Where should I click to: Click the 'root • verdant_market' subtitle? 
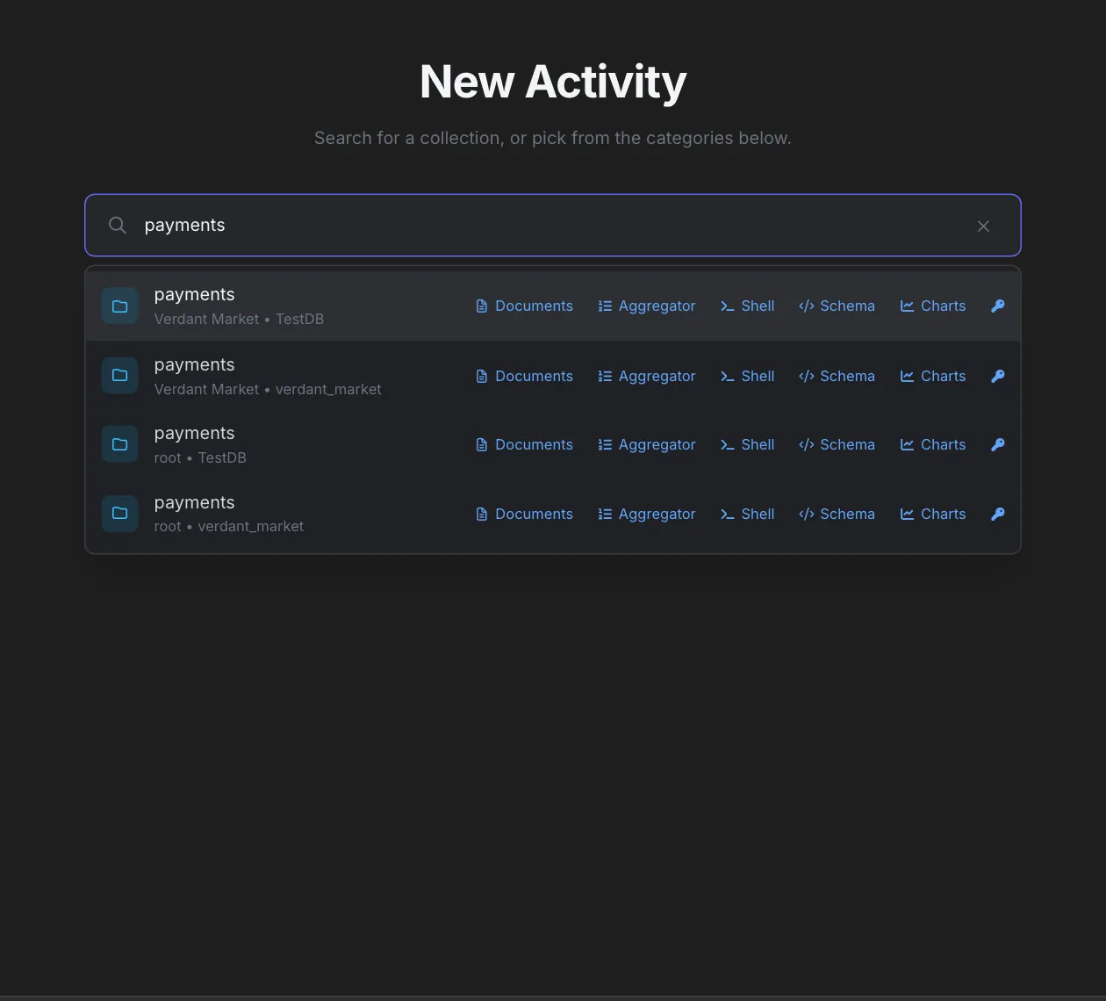click(229, 526)
